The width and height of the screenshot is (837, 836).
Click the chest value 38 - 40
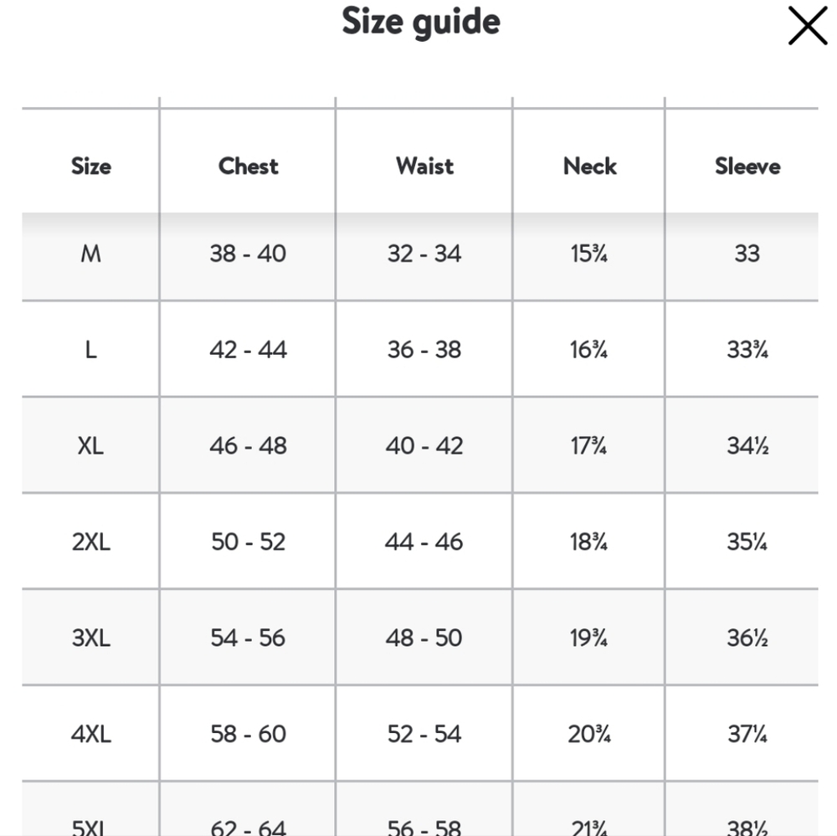pyautogui.click(x=248, y=253)
